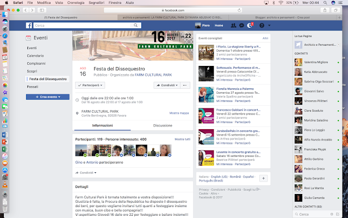Click Safari share button
The width and height of the screenshot is (348, 218).
tap(325, 10)
